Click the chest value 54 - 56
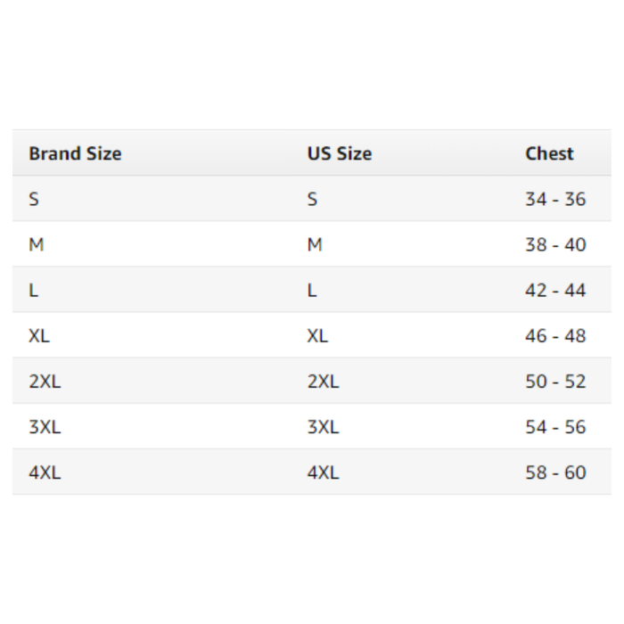Image resolution: width=624 pixels, height=624 pixels. coord(555,427)
